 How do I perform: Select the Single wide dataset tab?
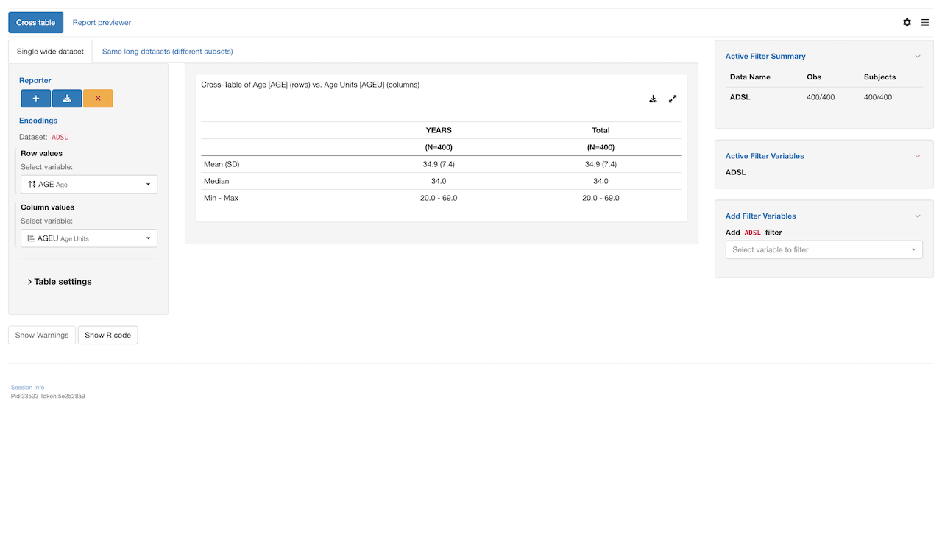(x=50, y=52)
